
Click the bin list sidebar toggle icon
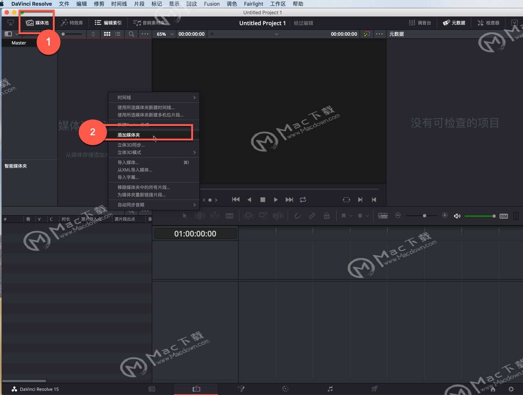click(x=8, y=34)
